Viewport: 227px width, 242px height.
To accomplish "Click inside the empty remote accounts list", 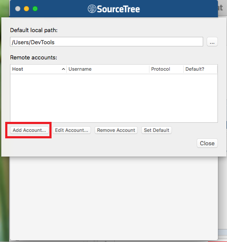I will [114, 98].
